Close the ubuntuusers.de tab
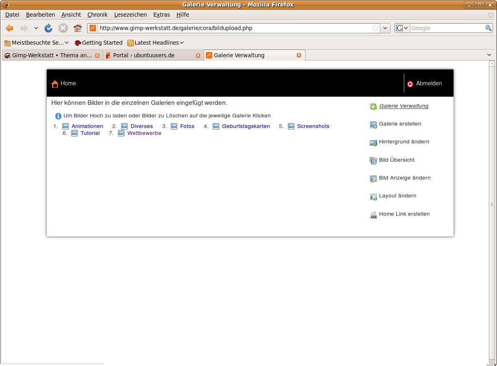This screenshot has width=497, height=366. click(198, 56)
